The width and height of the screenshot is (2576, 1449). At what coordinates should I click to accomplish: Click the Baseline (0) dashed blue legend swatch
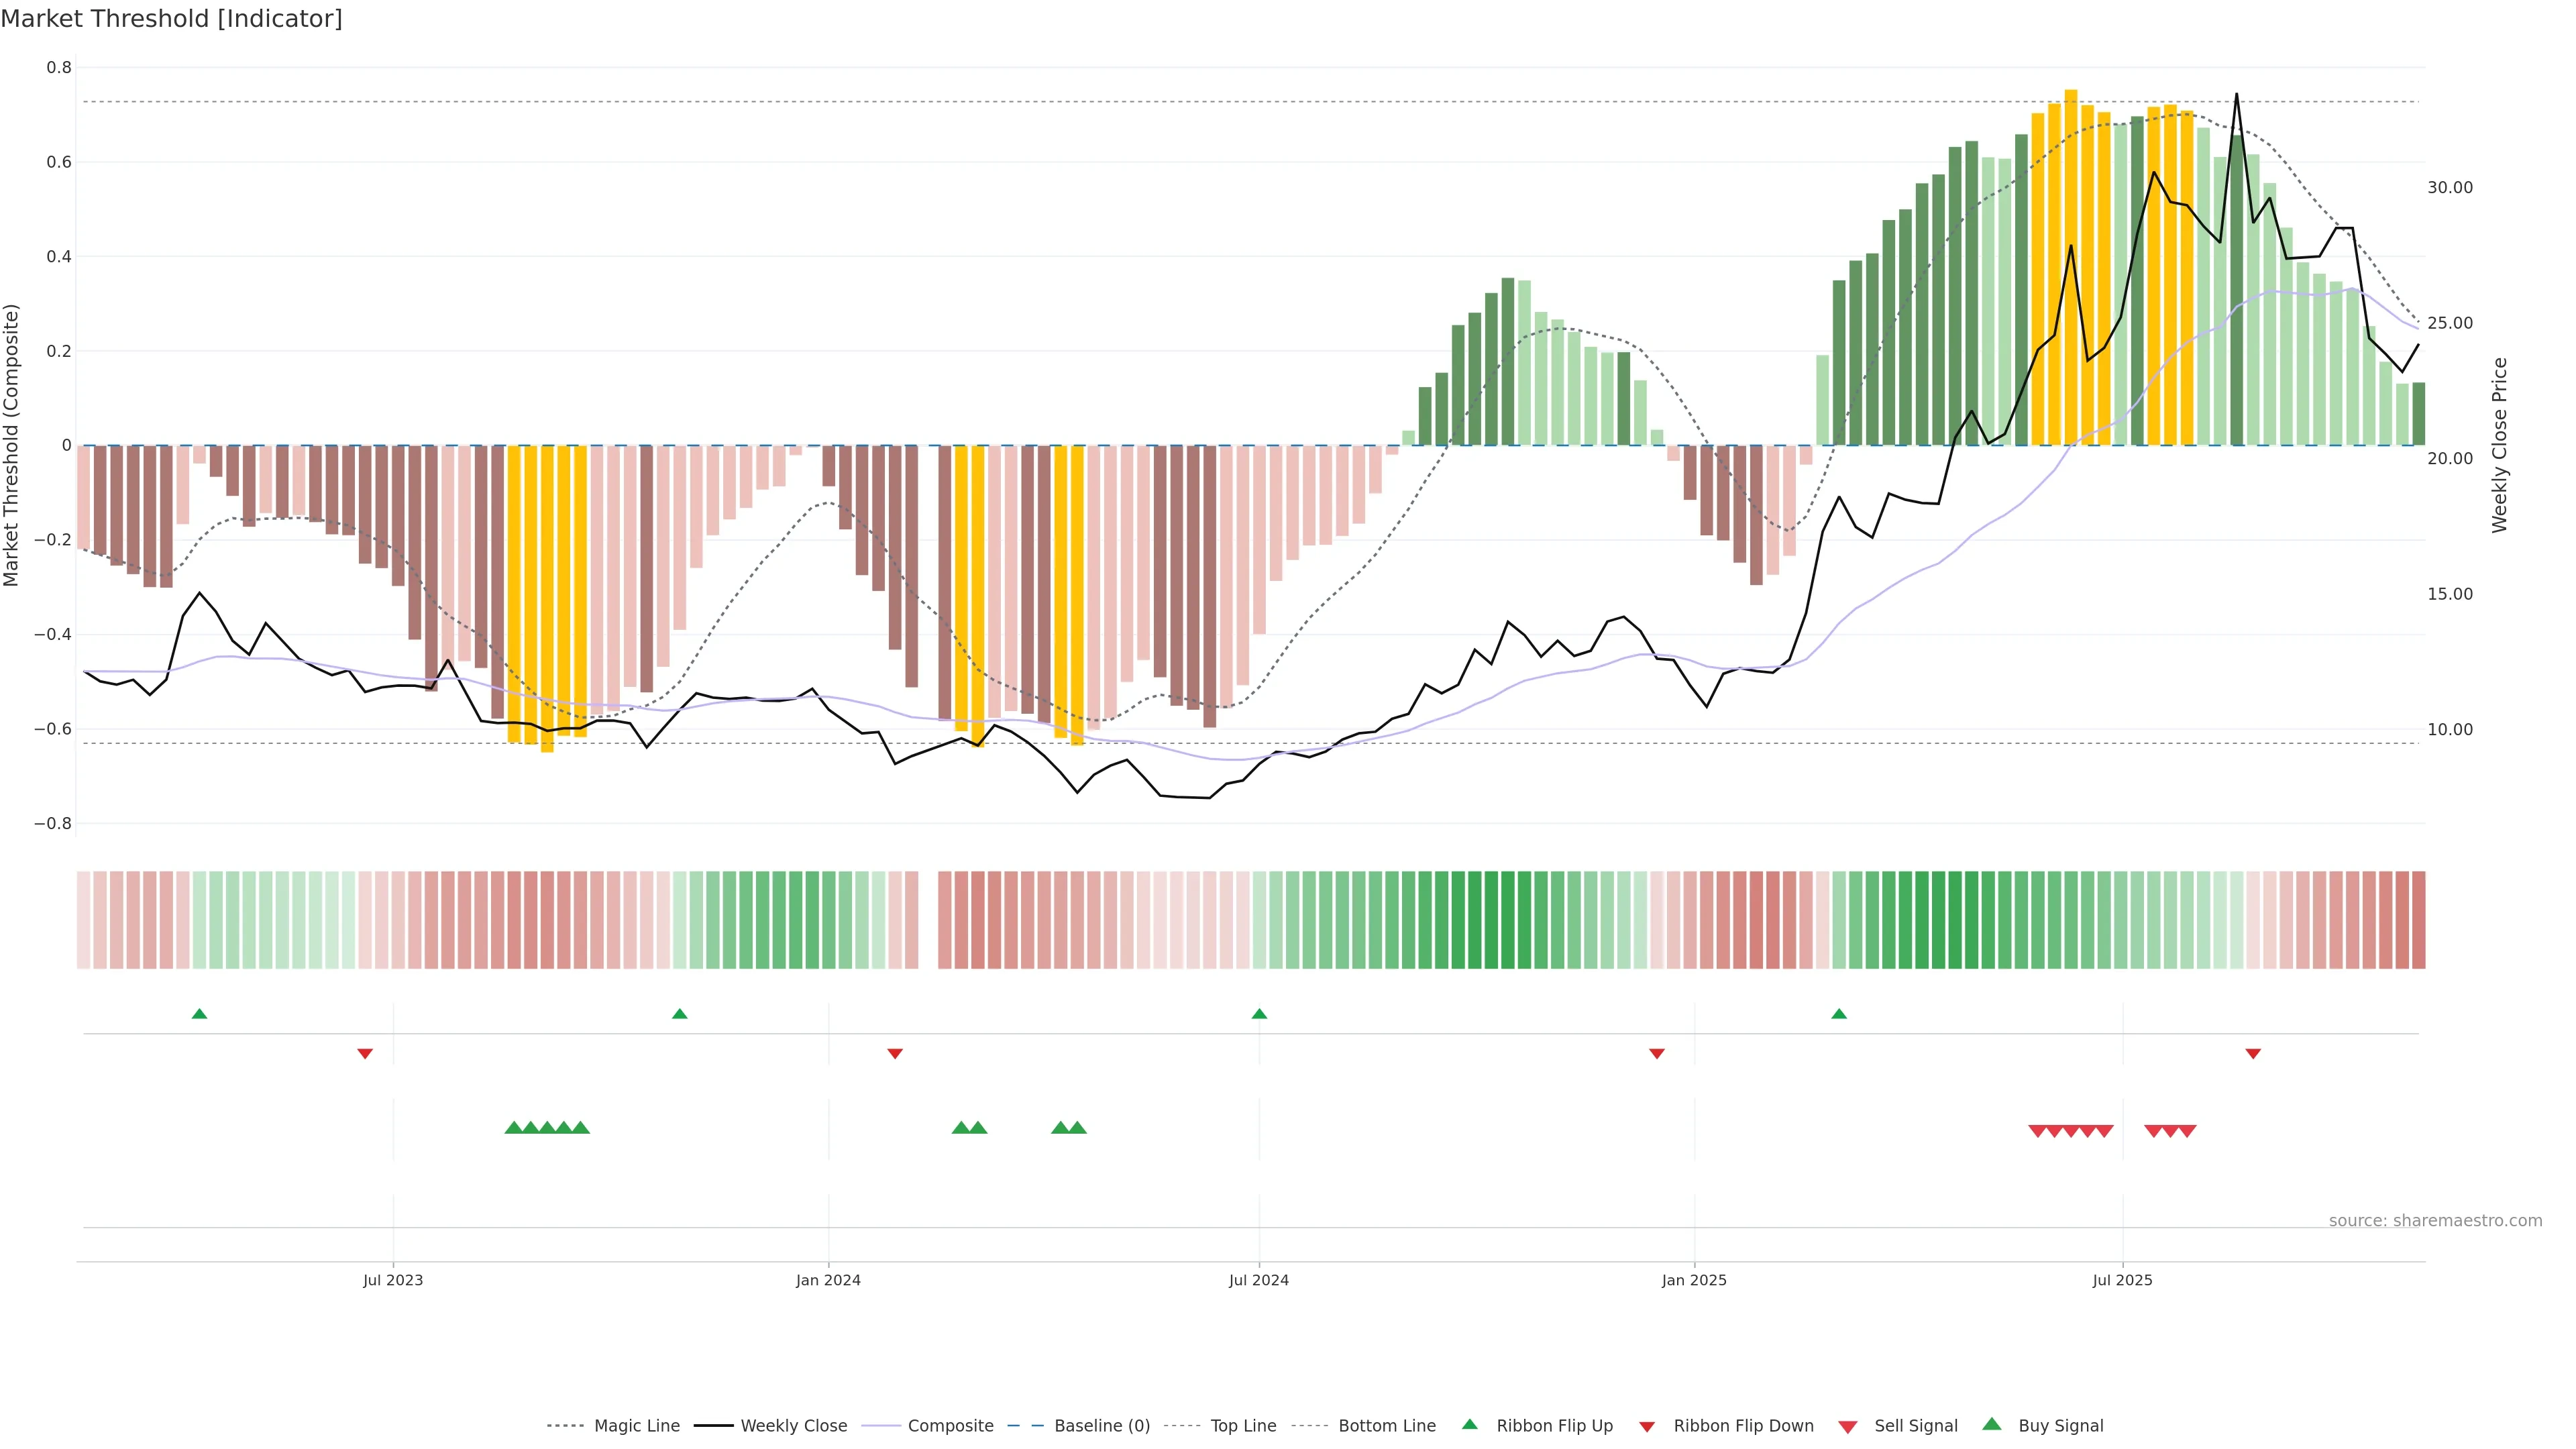pos(1025,1426)
